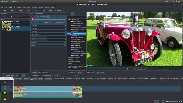Click the Tilt Y slider

(x=49, y=40)
